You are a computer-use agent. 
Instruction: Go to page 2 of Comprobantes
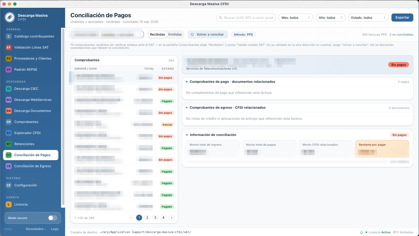(147, 218)
